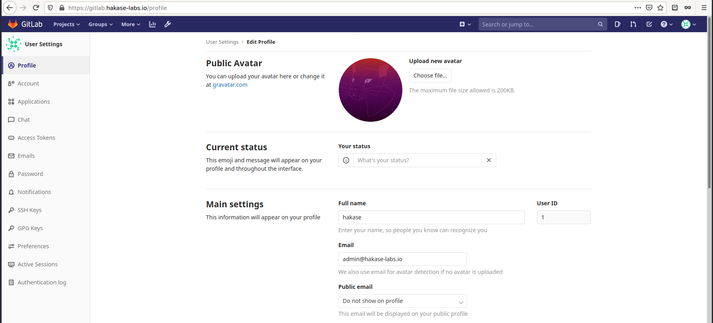Click the site padlock icon

click(x=61, y=8)
